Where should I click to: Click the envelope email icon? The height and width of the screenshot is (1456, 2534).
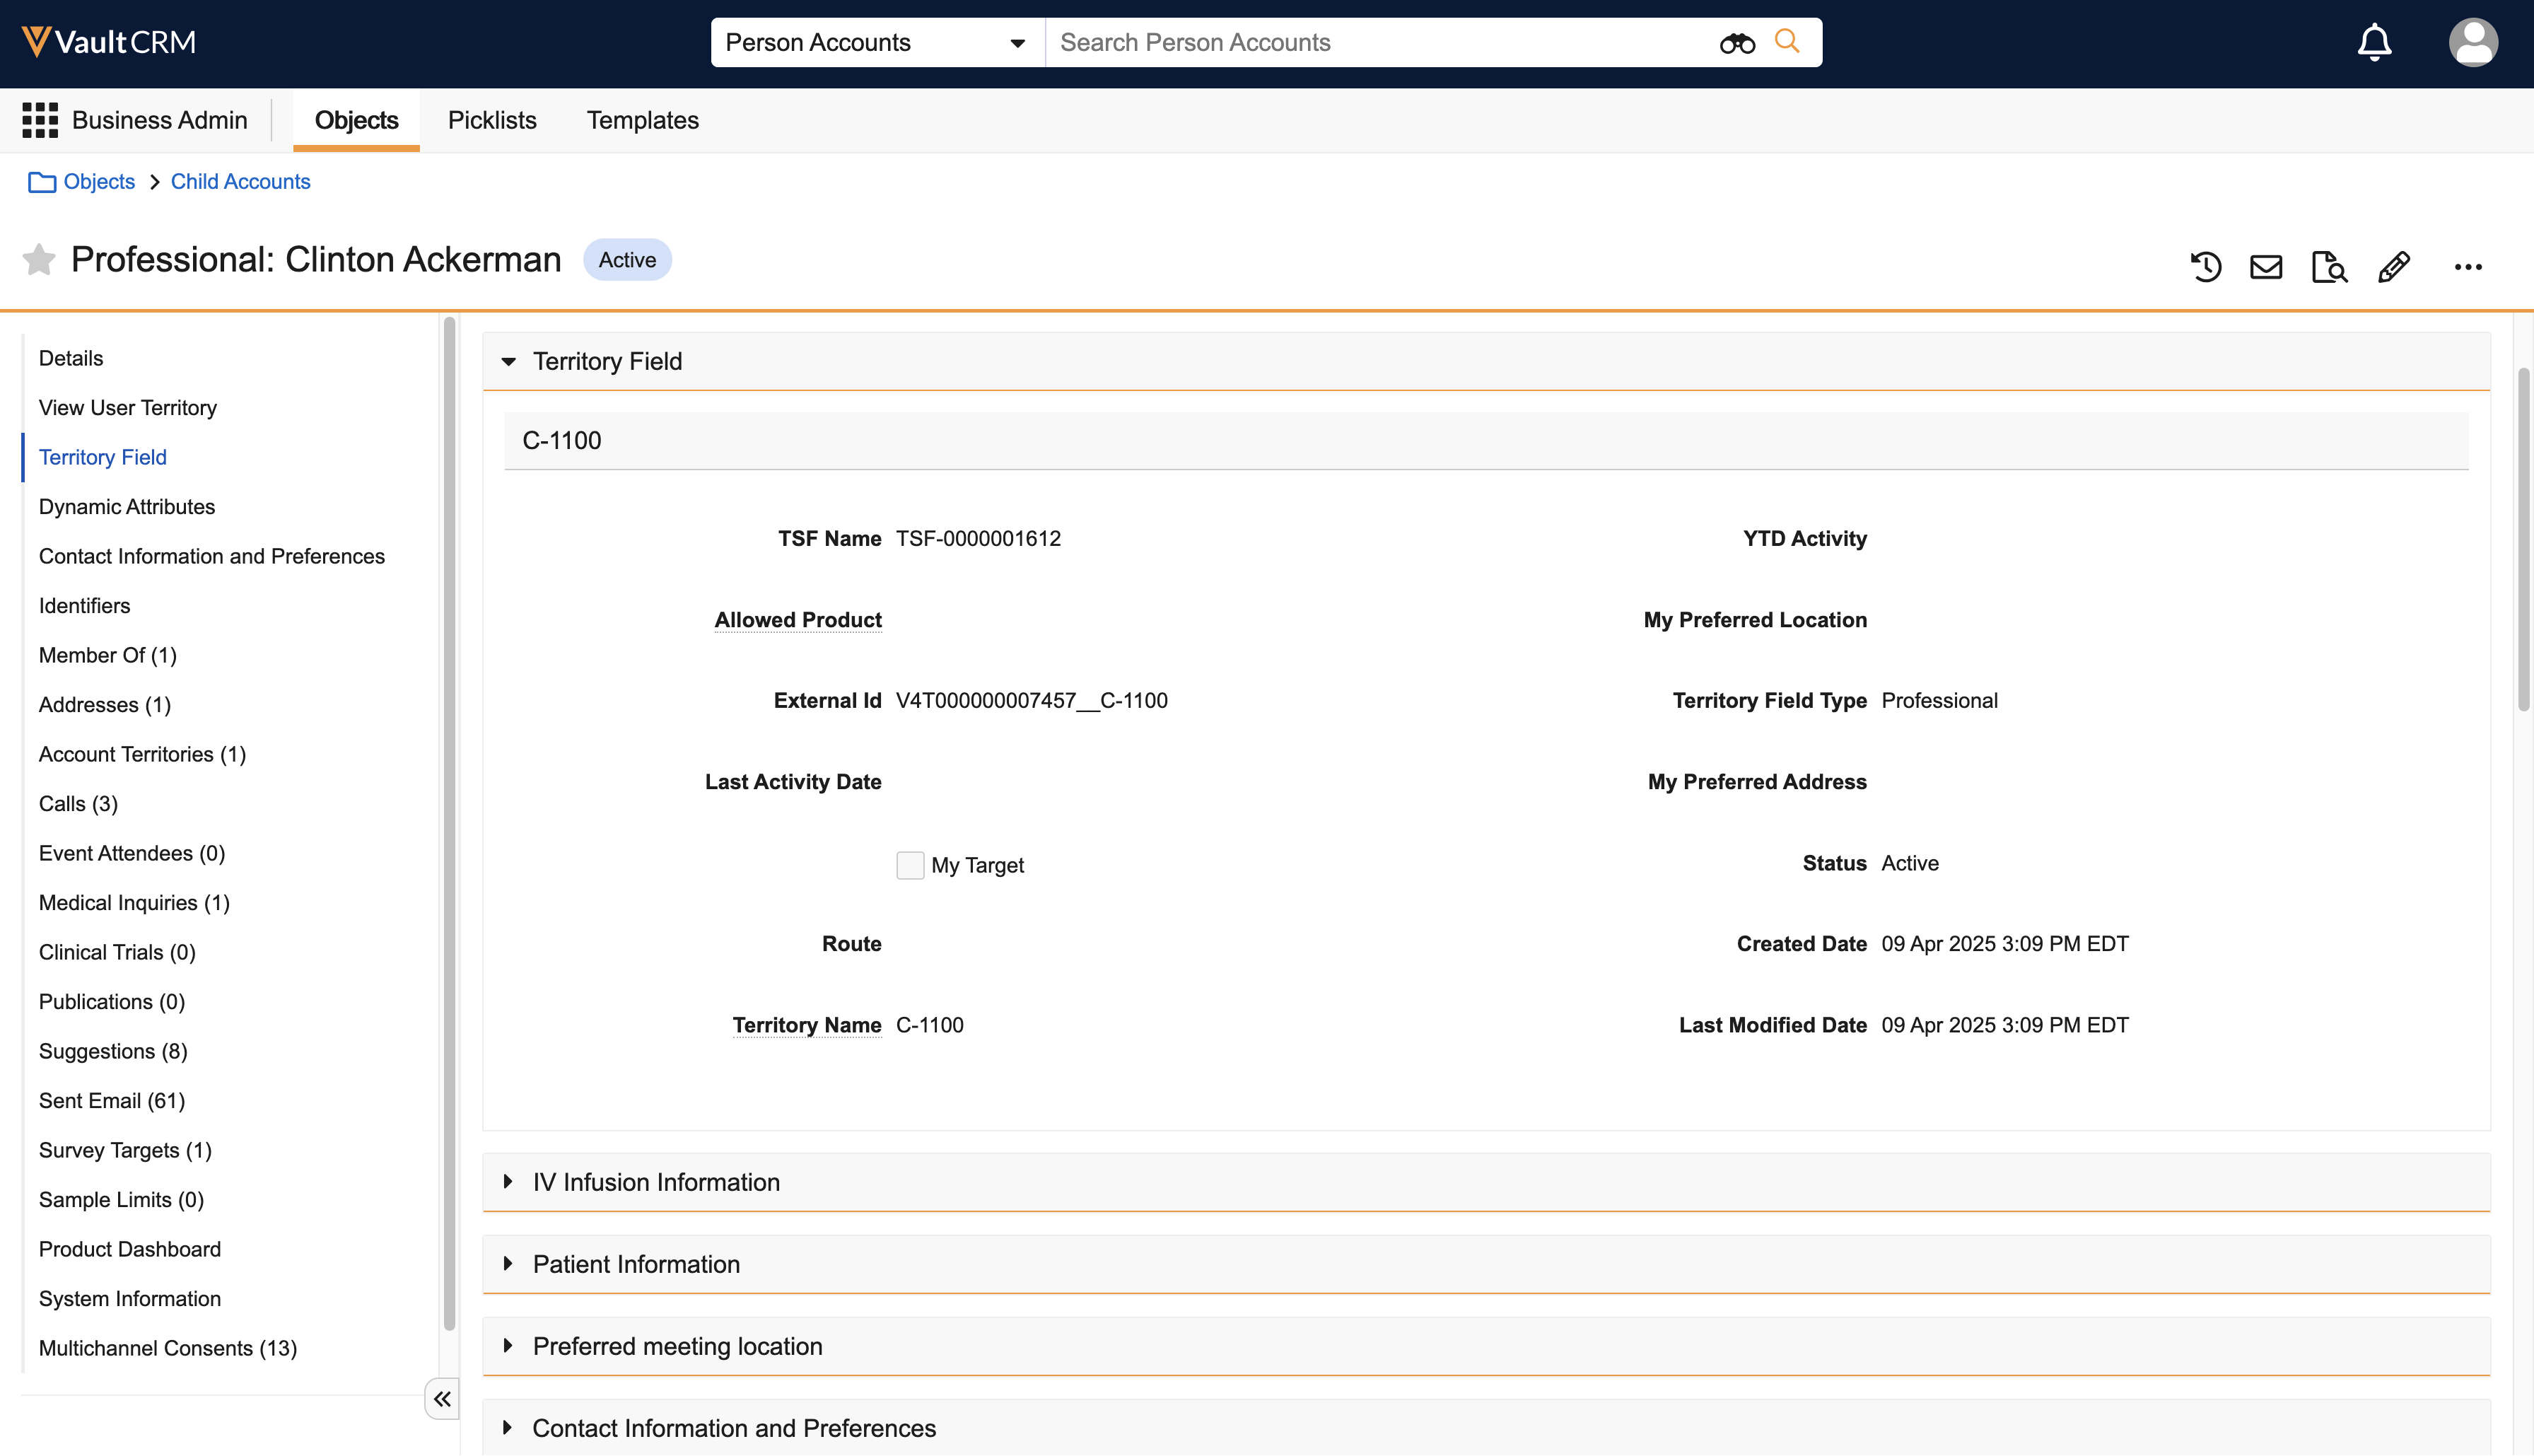pos(2265,267)
